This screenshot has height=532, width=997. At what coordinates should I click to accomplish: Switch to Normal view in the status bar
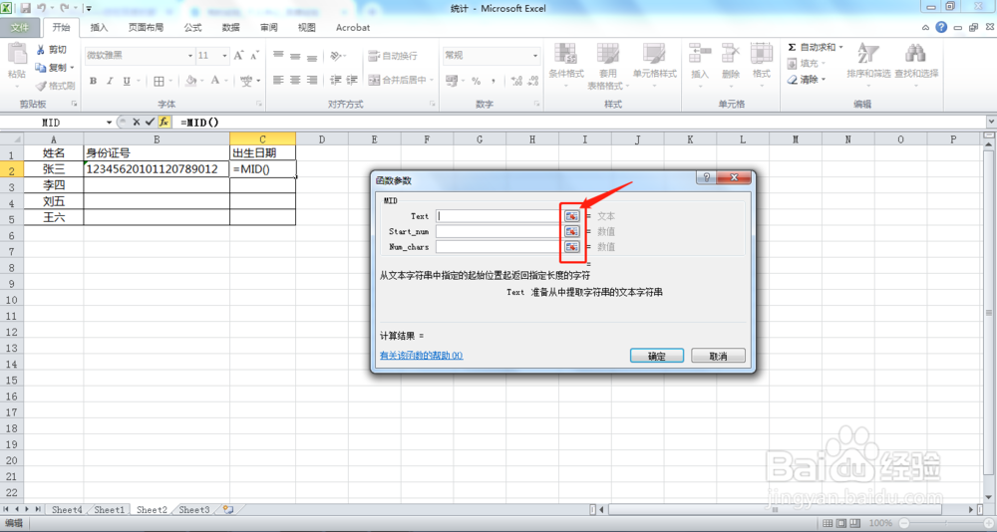coord(828,523)
